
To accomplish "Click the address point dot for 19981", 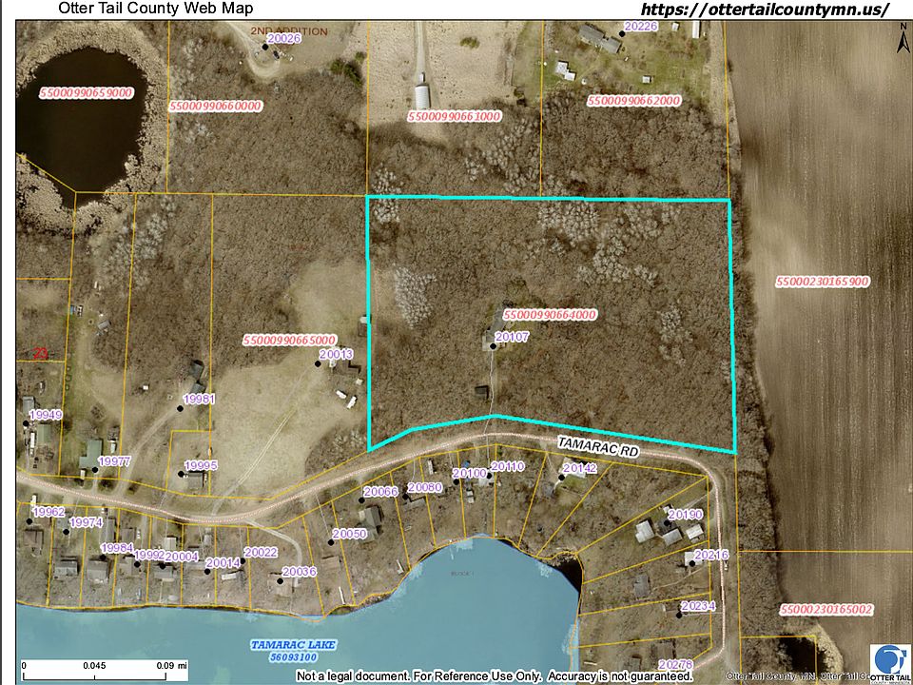I will [181, 408].
